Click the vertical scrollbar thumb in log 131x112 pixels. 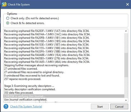pos(126,65)
